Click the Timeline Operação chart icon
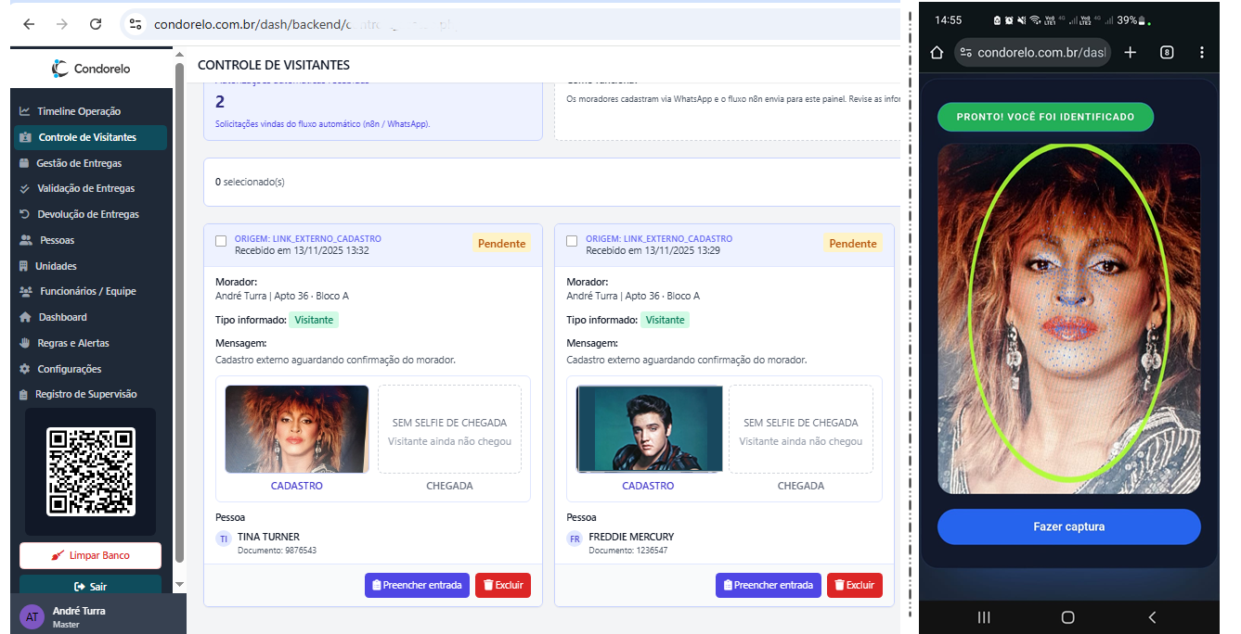Viewport: 1241px width, 634px height. [x=25, y=111]
